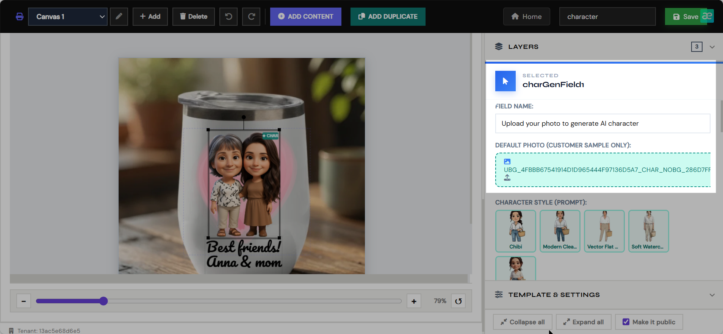Screen dimensions: 723x334
Task: Edit the Field Name input
Action: click(x=602, y=123)
